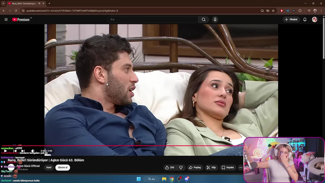Screen dimensions: 325x183
Task: Open the Windows Start menu
Action: point(139,179)
